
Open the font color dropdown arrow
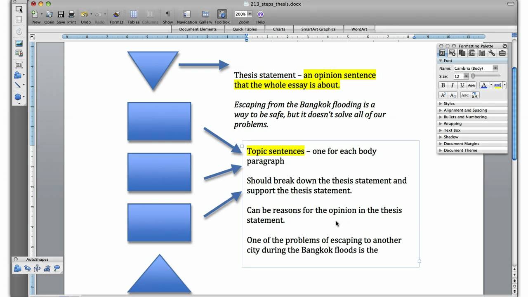pos(491,85)
